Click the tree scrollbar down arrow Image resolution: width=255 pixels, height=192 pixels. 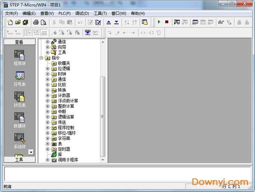click(x=103, y=160)
